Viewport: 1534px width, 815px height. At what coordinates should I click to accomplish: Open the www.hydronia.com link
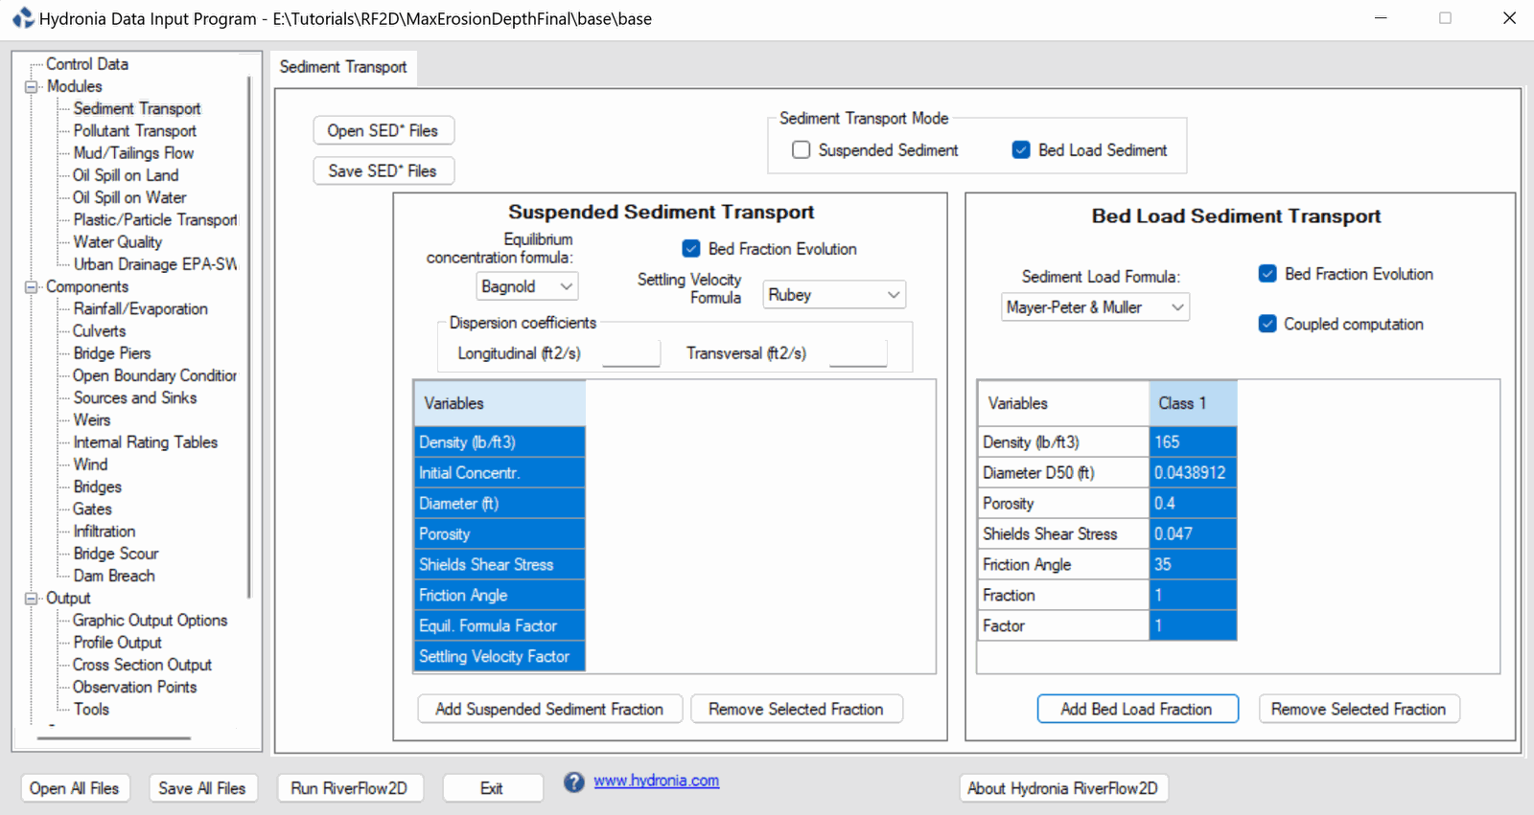[656, 781]
